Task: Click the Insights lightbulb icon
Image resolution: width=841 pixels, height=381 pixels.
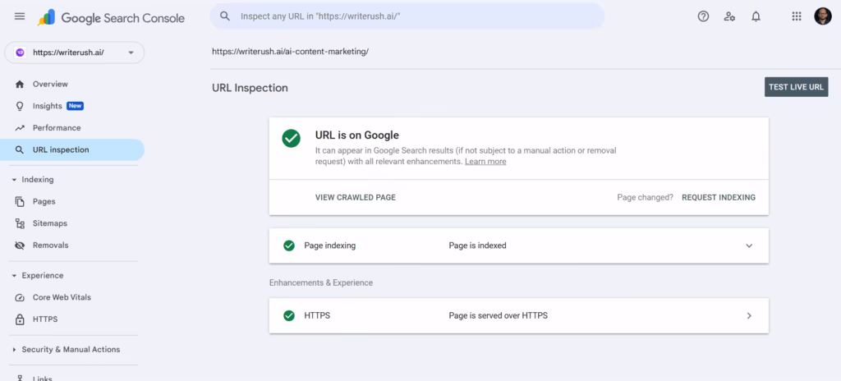Action: click(20, 106)
